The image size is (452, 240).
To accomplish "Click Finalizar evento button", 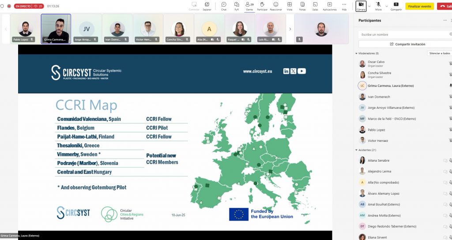I will point(419,6).
